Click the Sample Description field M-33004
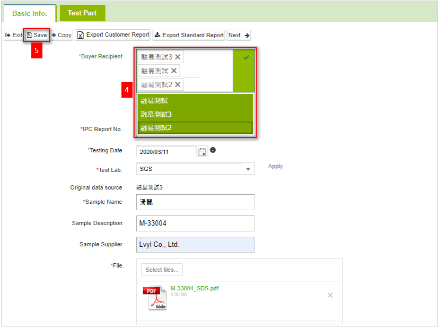 [195, 223]
